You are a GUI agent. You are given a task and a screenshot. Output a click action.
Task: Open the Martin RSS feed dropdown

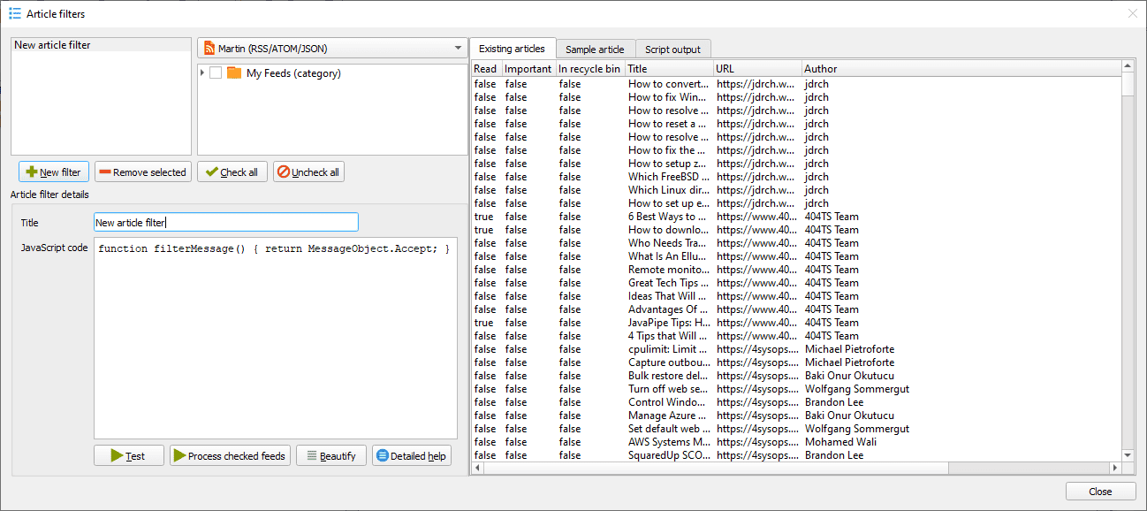point(331,49)
